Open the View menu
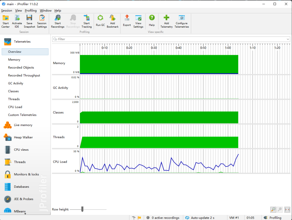Image resolution: width=292 pixels, height=220 pixels. point(18,11)
